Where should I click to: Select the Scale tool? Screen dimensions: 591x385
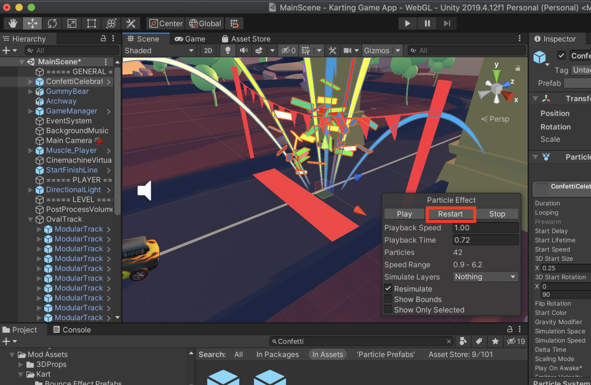(x=72, y=23)
